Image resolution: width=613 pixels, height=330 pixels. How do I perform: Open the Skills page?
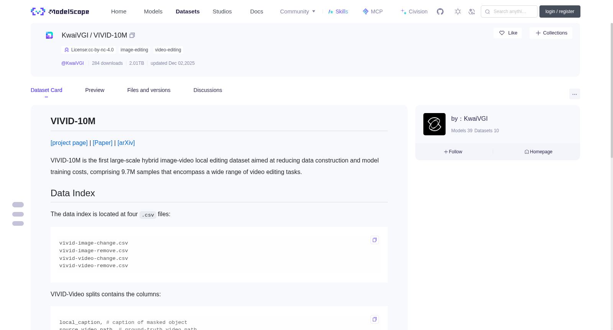coord(338,11)
